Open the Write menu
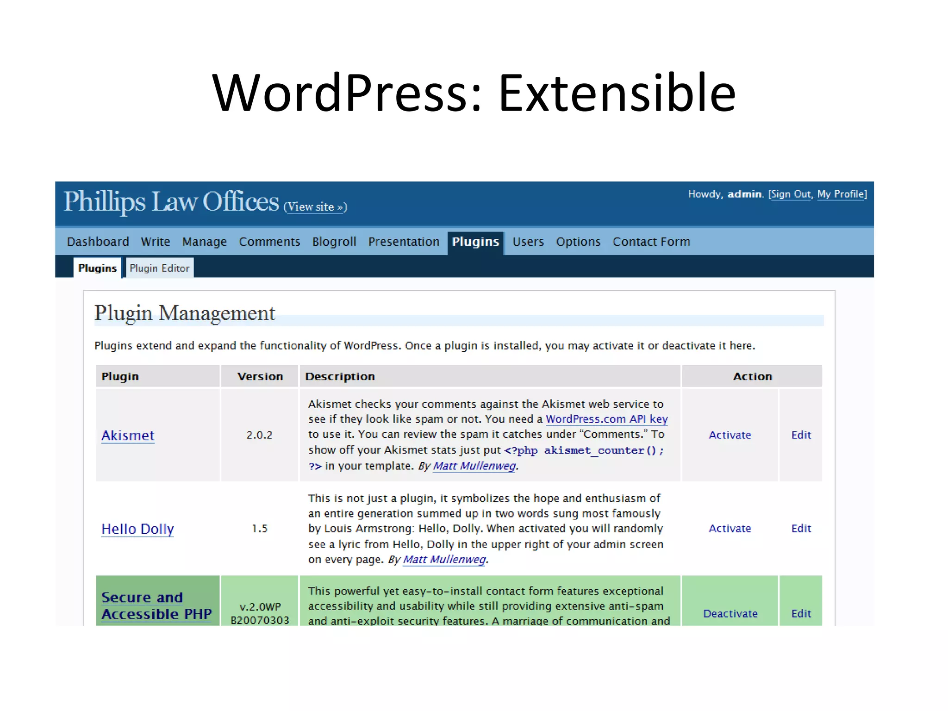Screen dimensions: 948x711 [x=156, y=242]
